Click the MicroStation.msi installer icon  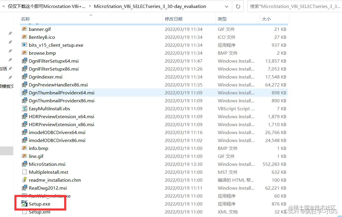[24, 164]
